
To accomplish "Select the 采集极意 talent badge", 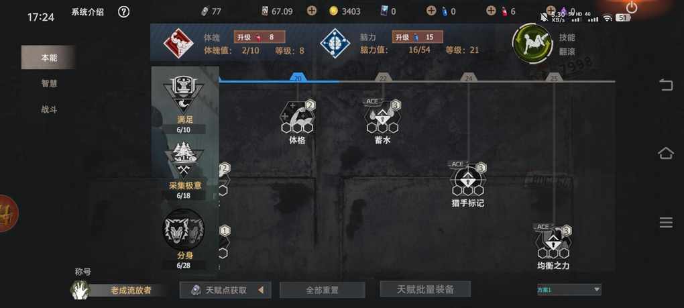I will [184, 160].
